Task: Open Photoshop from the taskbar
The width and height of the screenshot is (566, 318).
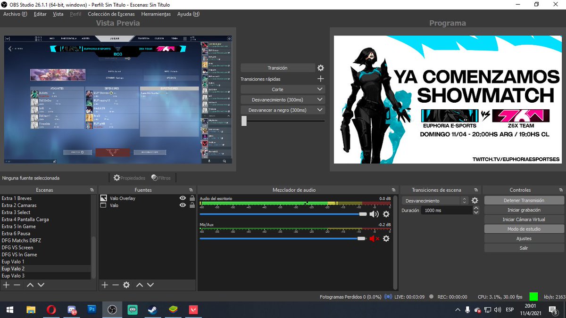Action: click(x=92, y=310)
